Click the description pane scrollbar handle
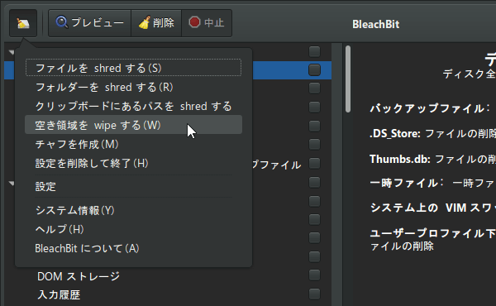496x306 pixels. coord(348,79)
